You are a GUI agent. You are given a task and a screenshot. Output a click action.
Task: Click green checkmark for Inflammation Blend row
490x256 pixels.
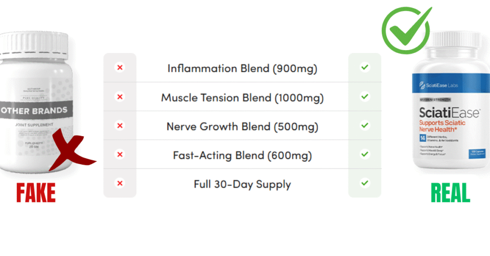tap(365, 67)
